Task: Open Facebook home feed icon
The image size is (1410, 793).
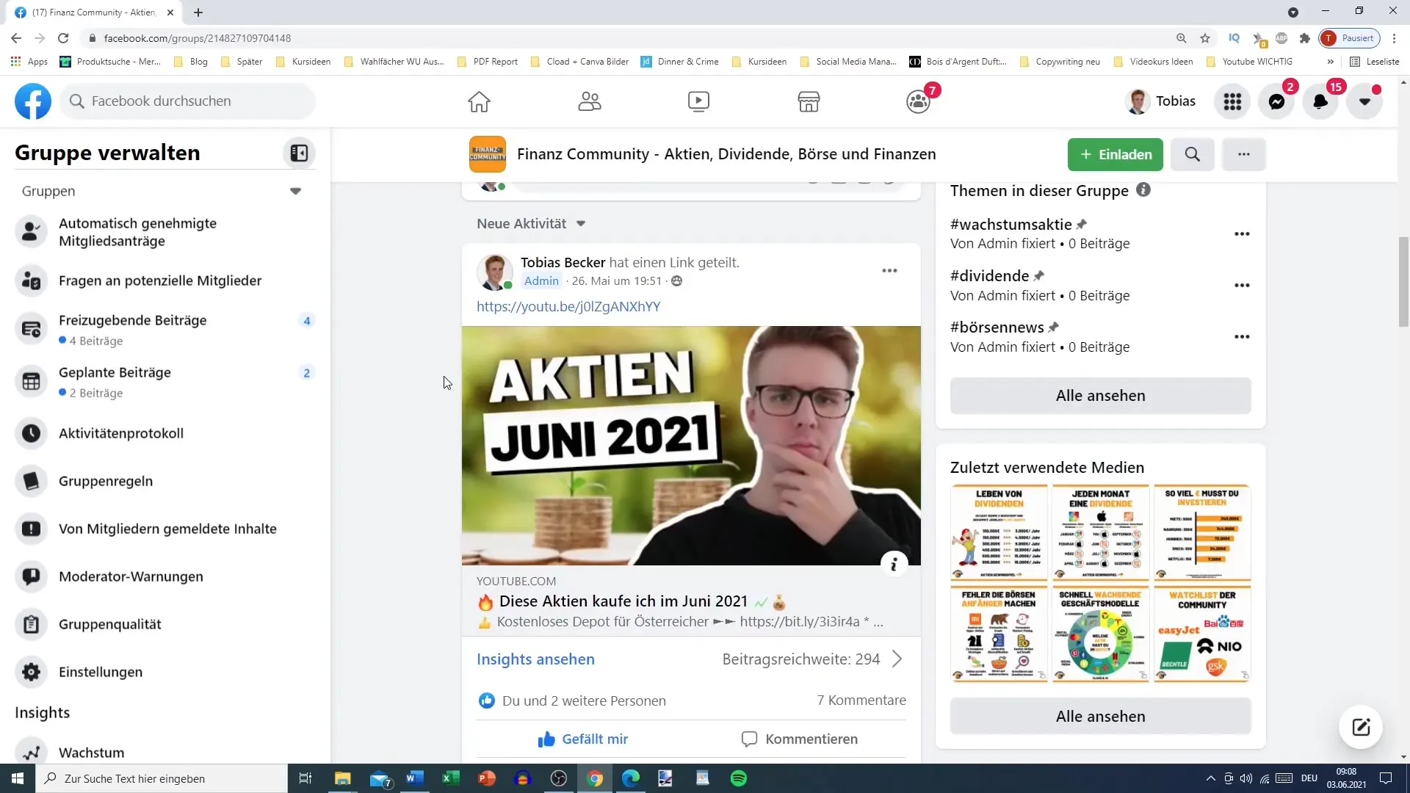Action: click(x=479, y=101)
